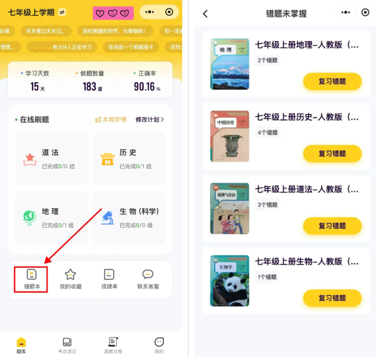
Task: Open the 我的 profile tab
Action: coord(159,345)
